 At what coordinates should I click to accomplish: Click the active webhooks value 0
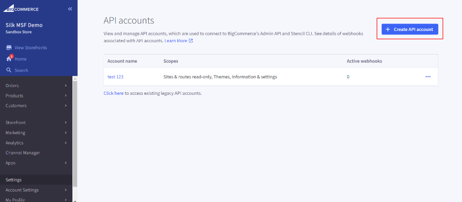(x=348, y=77)
